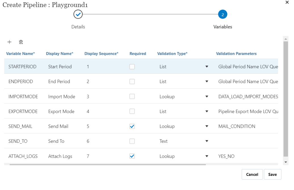Click Display Sequence column header
This screenshot has width=294, height=190.
[101, 54]
